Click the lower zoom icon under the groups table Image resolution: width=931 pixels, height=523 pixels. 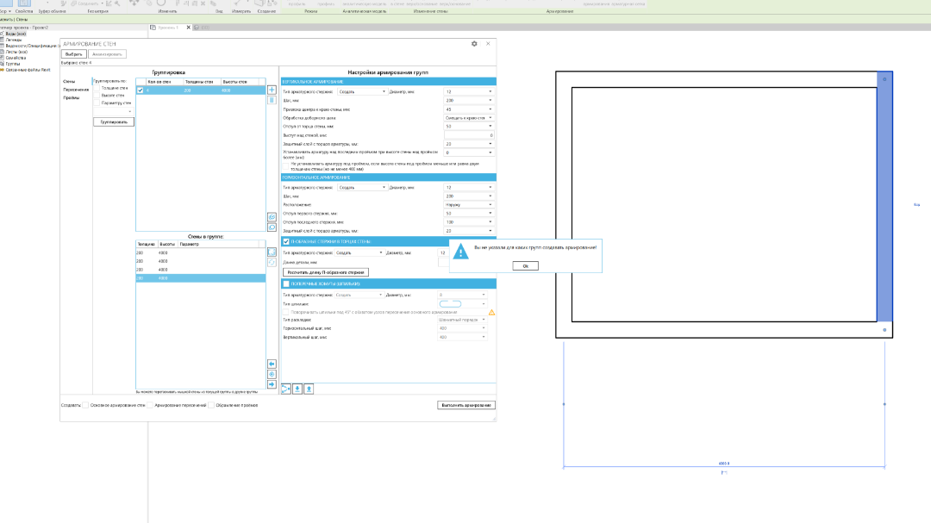pyautogui.click(x=272, y=227)
